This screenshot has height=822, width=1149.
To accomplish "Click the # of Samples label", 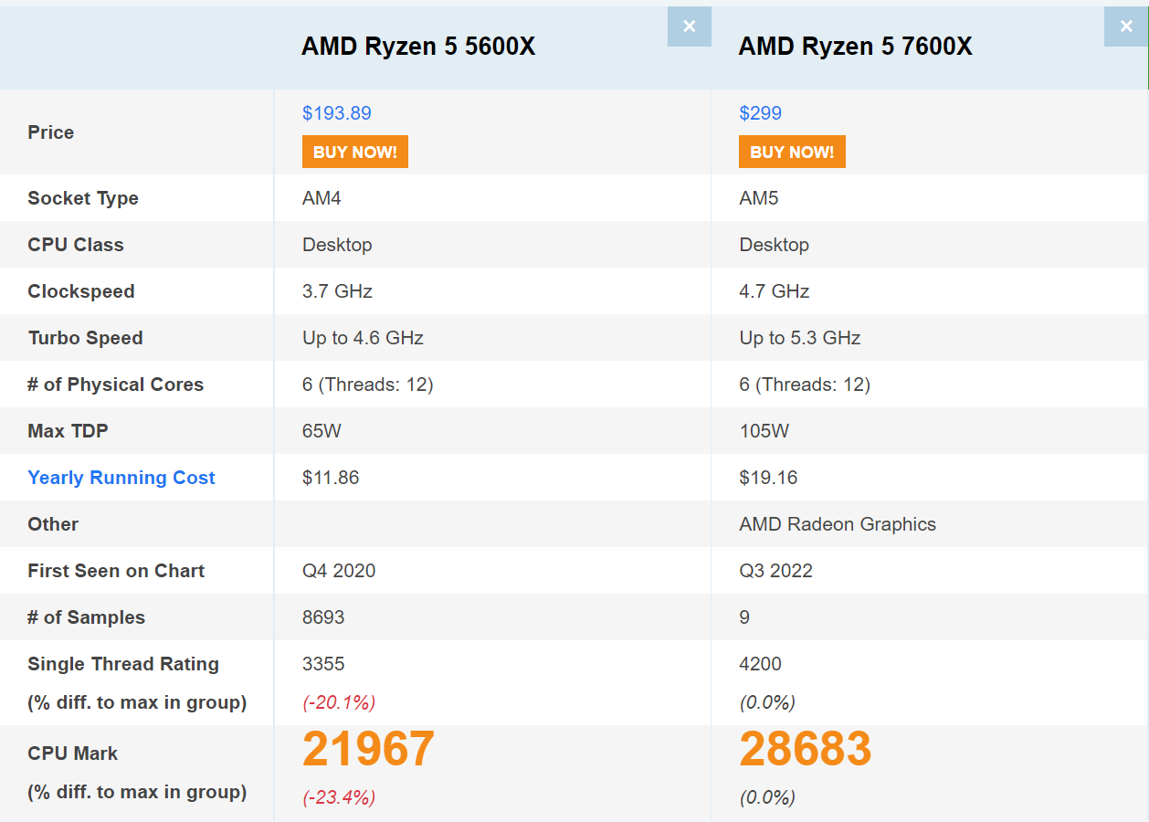I will point(87,617).
